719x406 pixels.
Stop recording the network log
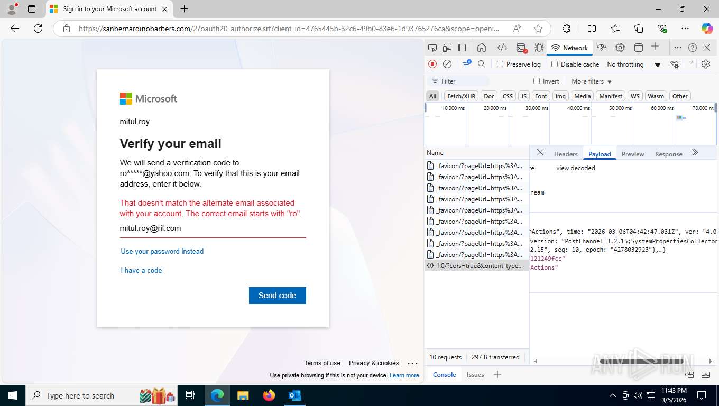coord(432,64)
